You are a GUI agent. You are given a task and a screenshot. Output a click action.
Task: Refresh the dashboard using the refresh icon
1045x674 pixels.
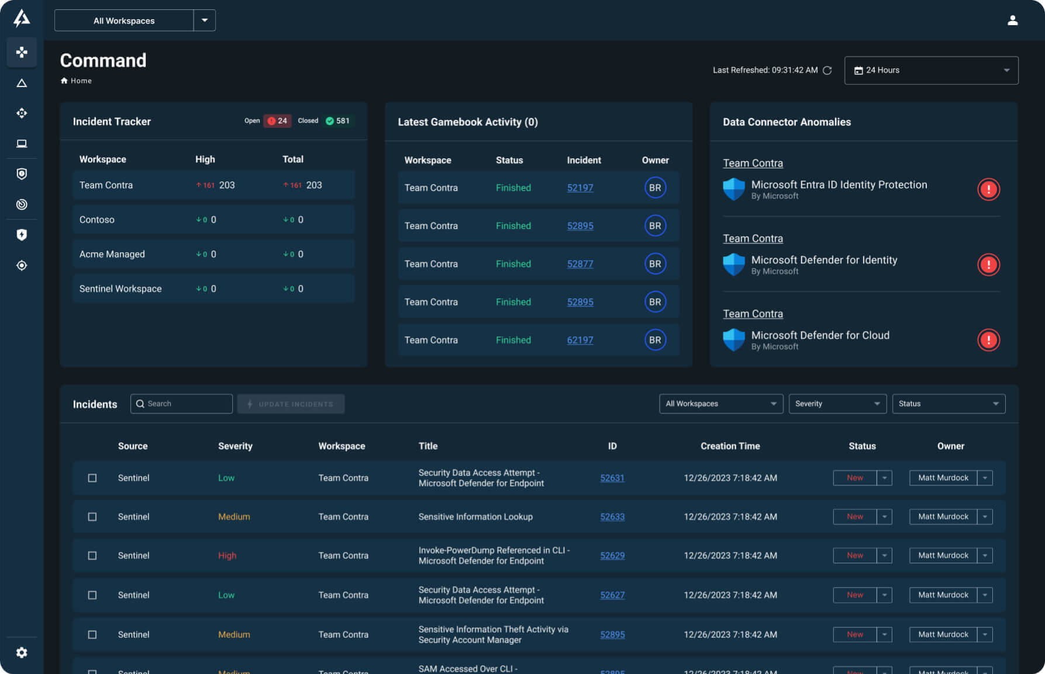827,71
